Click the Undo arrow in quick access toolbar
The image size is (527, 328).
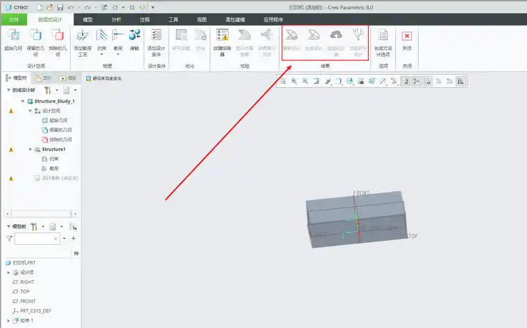(x=70, y=7)
